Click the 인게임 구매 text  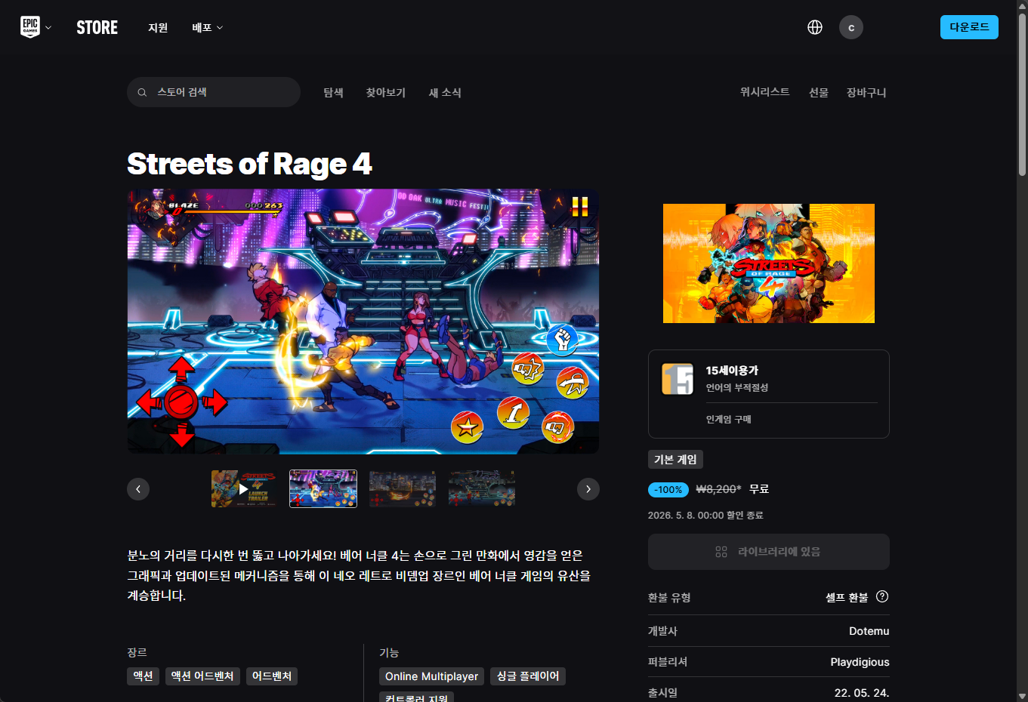click(x=729, y=420)
